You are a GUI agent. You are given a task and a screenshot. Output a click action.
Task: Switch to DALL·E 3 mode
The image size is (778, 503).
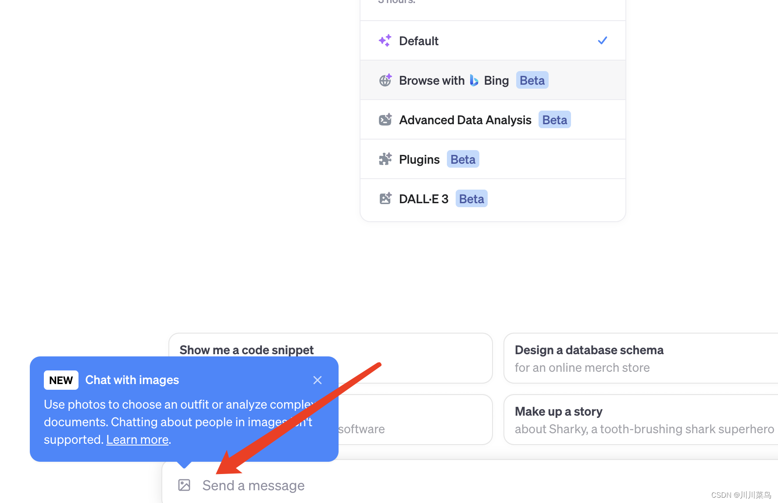click(492, 199)
